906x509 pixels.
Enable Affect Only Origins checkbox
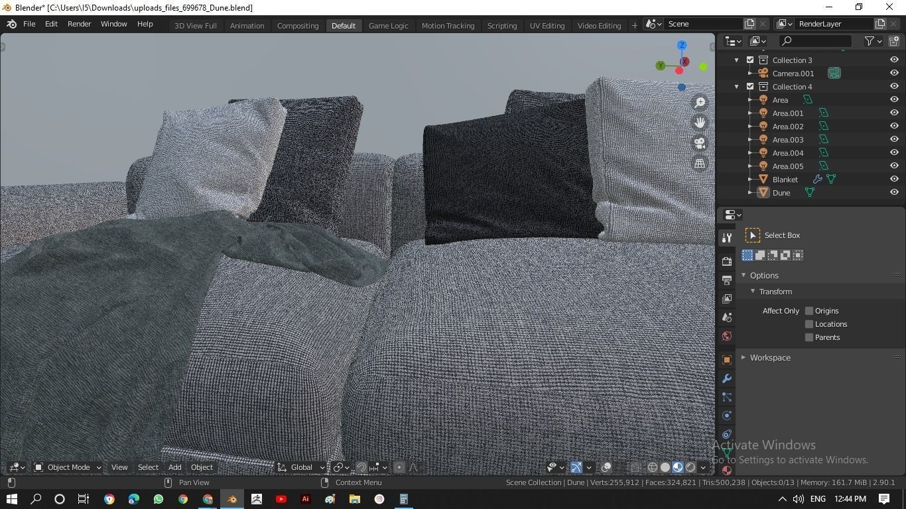(809, 311)
